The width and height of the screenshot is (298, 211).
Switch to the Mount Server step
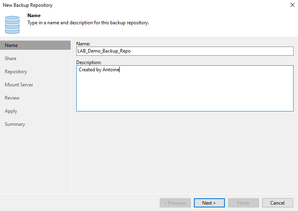(x=19, y=85)
